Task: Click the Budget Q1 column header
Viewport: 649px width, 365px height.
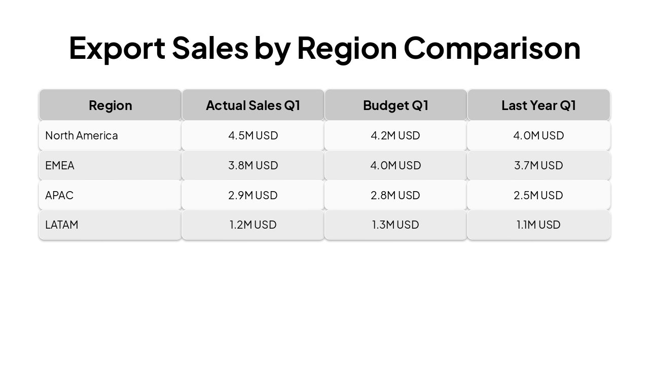Action: click(395, 105)
